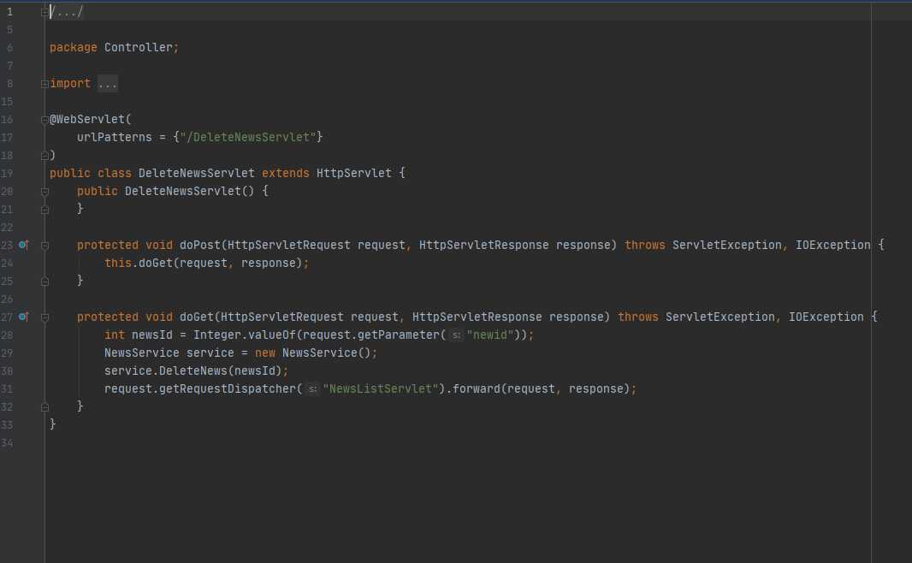Click the "newid" string literal
This screenshot has height=563, width=912.
490,335
